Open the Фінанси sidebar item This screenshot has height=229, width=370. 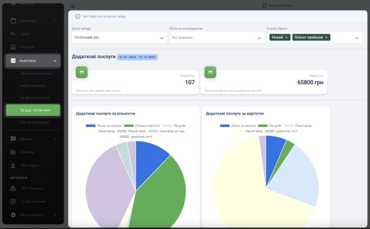pyautogui.click(x=27, y=152)
